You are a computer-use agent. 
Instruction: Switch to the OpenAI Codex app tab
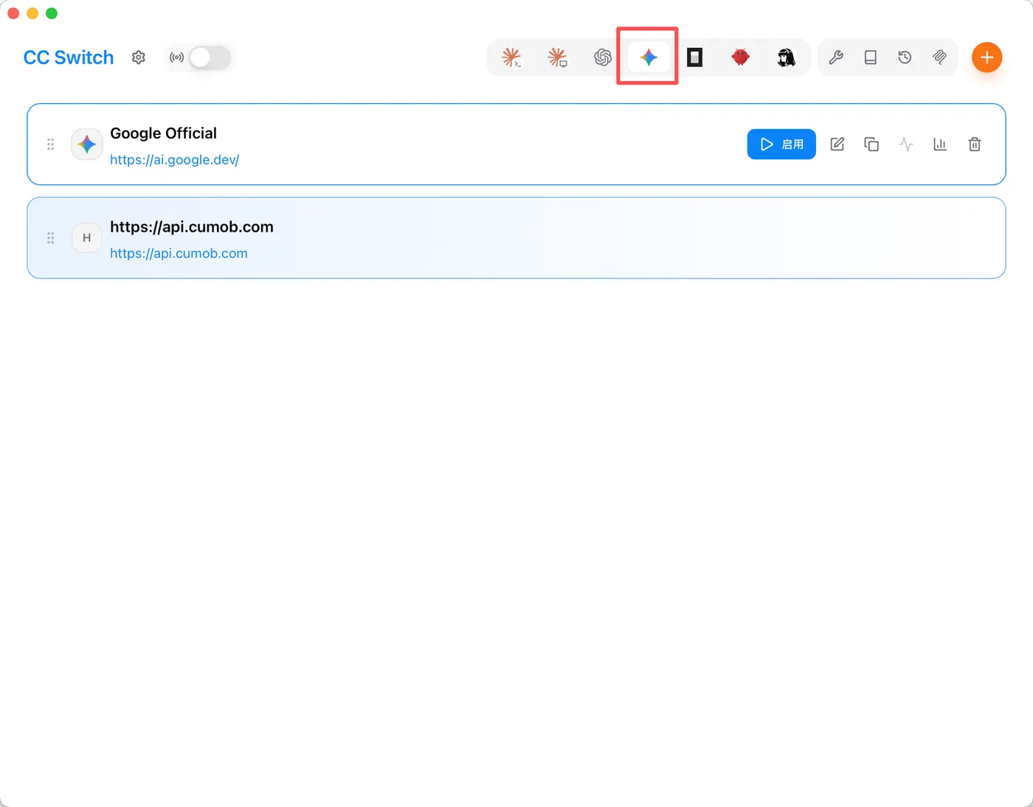pyautogui.click(x=603, y=58)
